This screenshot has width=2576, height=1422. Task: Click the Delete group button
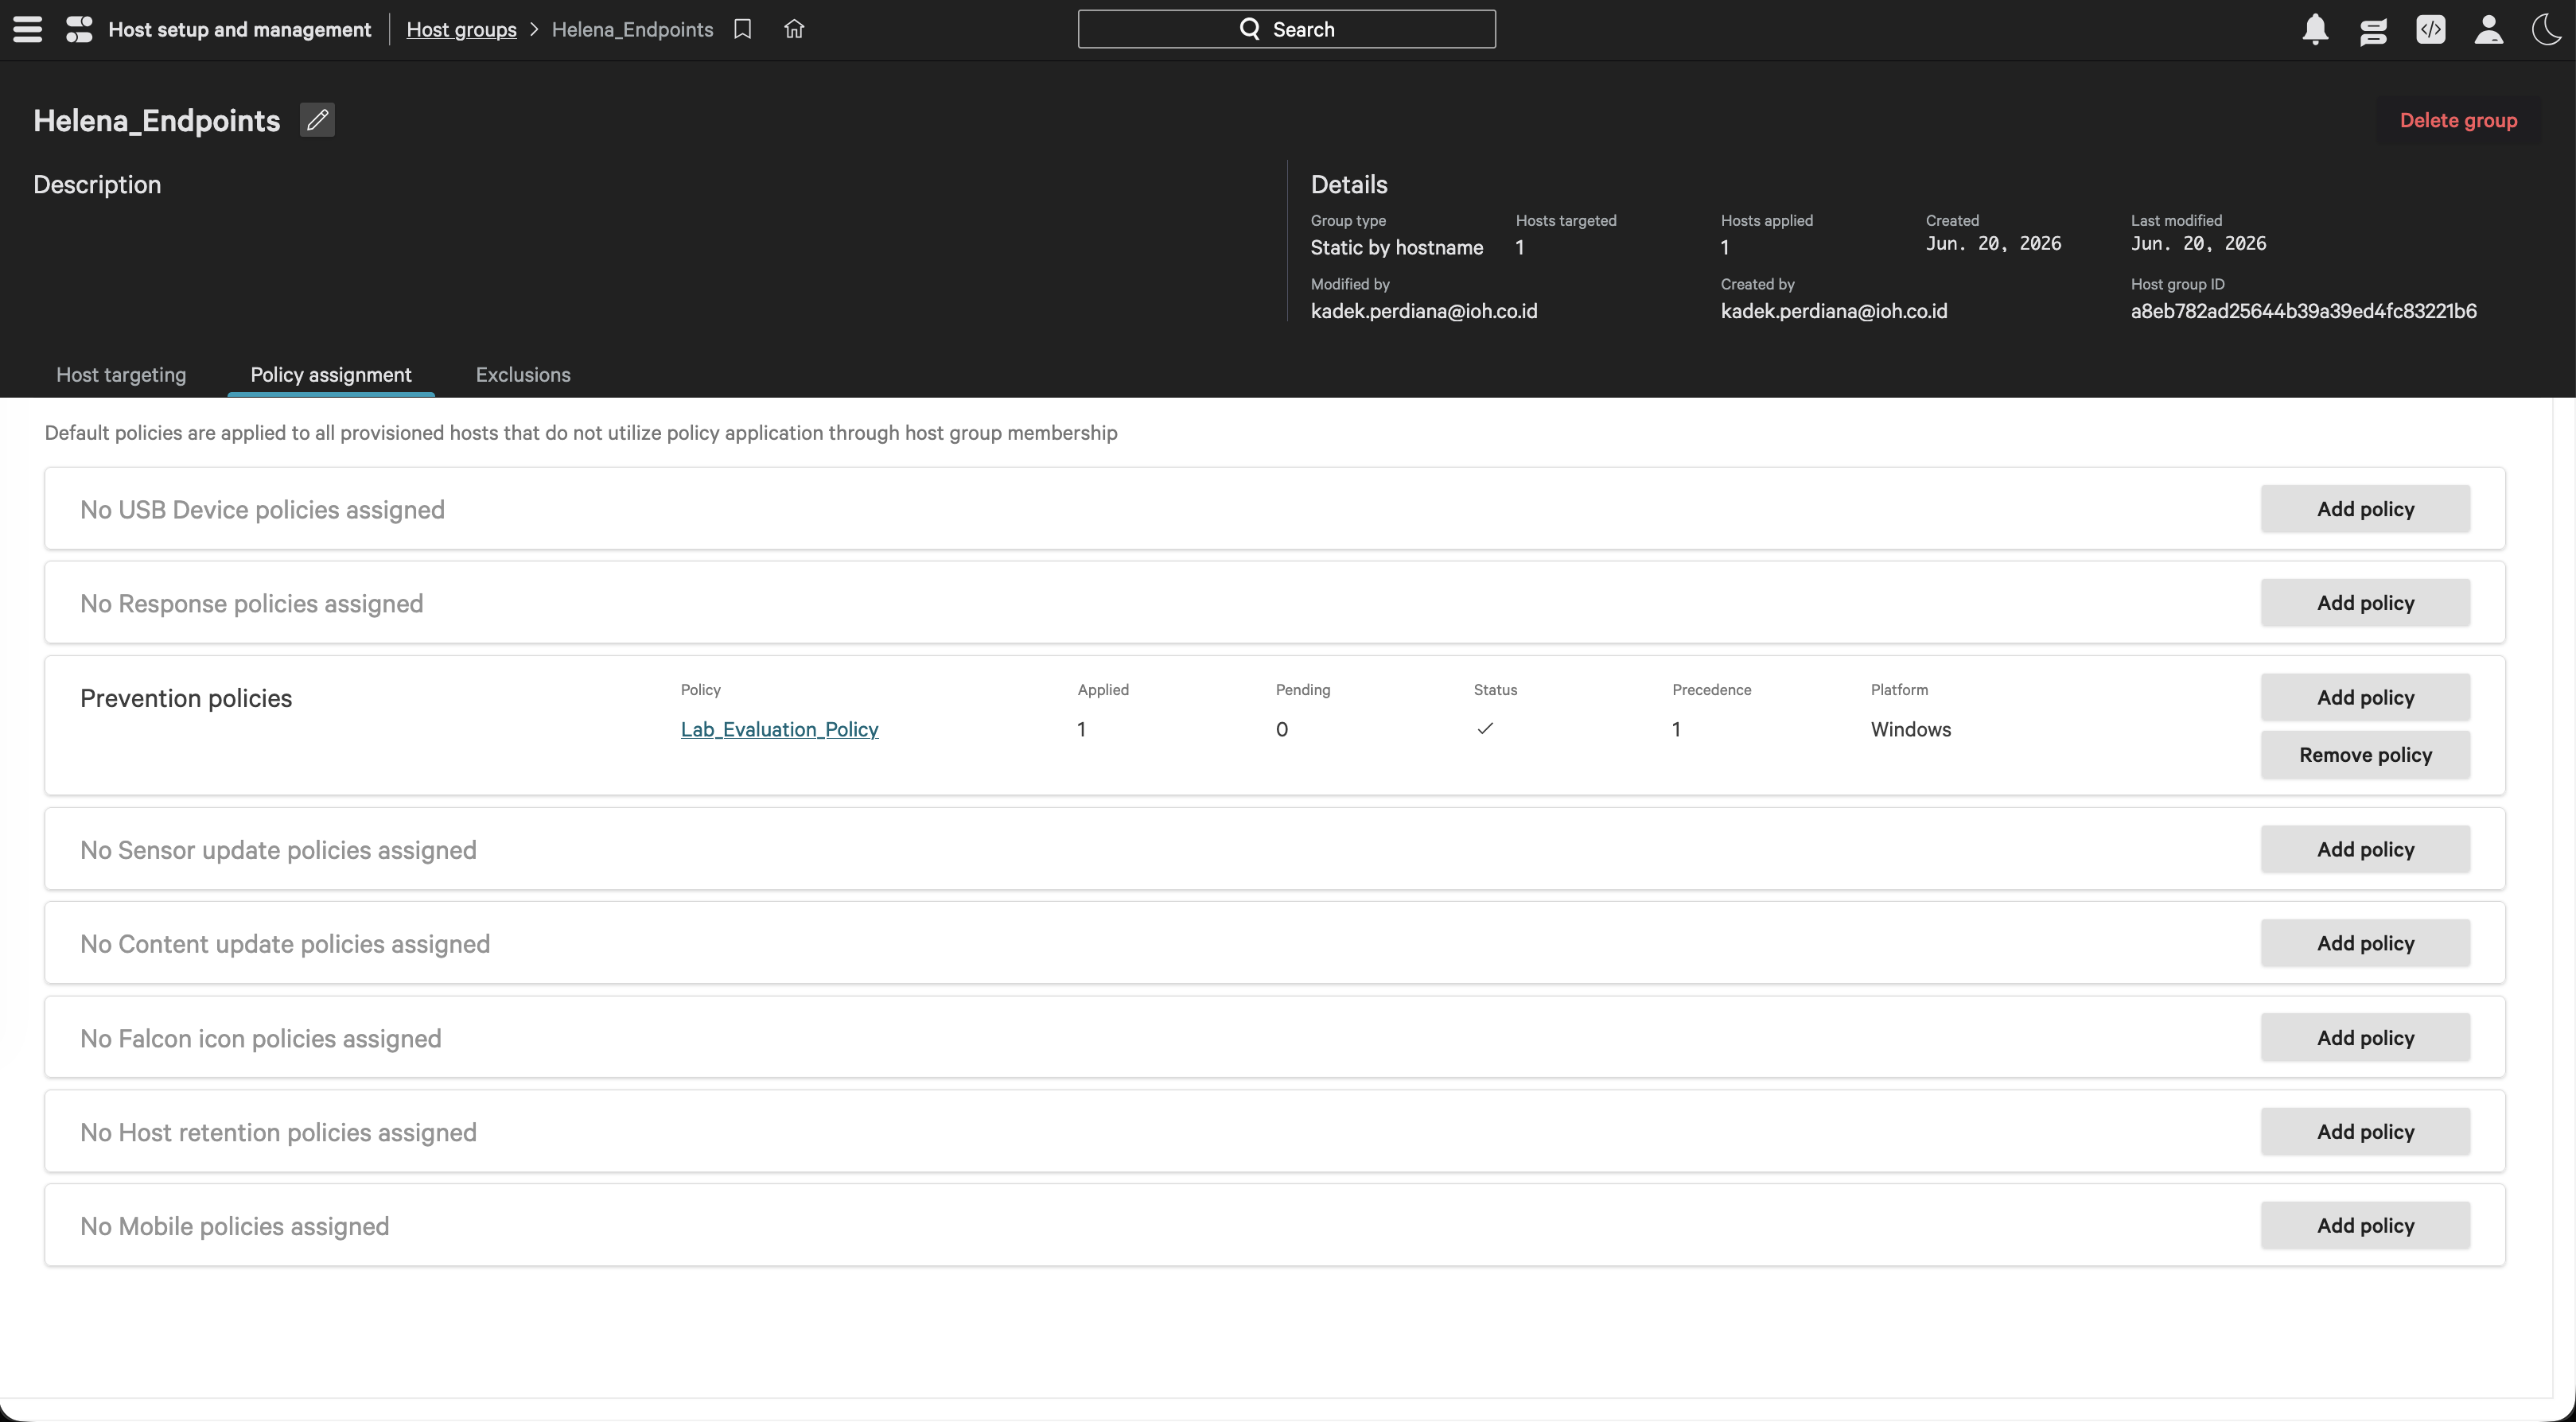[2459, 120]
